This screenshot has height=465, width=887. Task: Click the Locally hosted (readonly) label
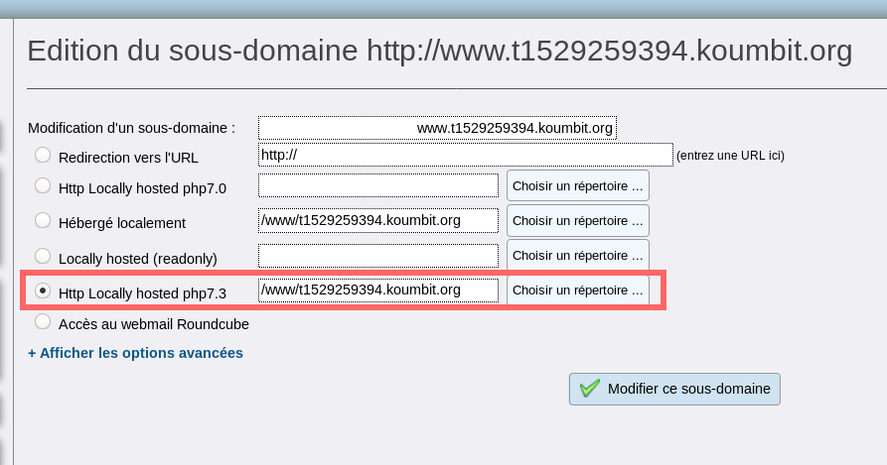pyautogui.click(x=138, y=259)
